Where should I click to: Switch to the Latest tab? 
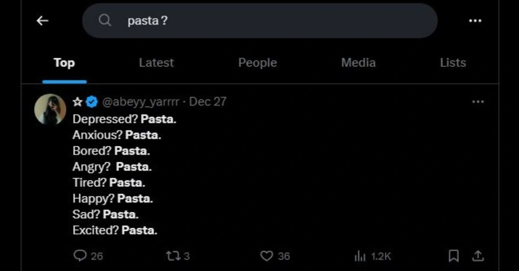156,63
